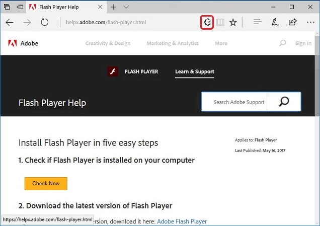Go forward with the right arrow
This screenshot has width=320, height=226.
click(27, 22)
